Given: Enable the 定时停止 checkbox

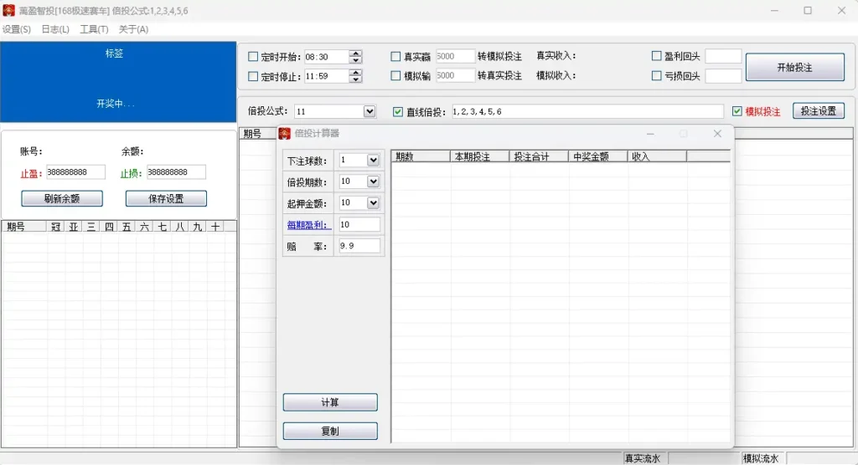Looking at the screenshot, I should (253, 76).
